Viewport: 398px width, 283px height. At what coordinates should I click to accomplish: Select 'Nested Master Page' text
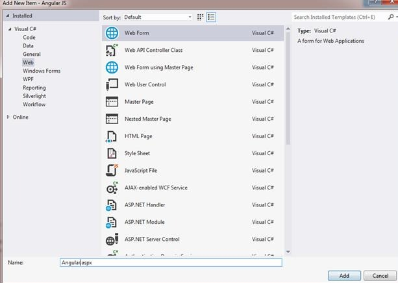(148, 119)
